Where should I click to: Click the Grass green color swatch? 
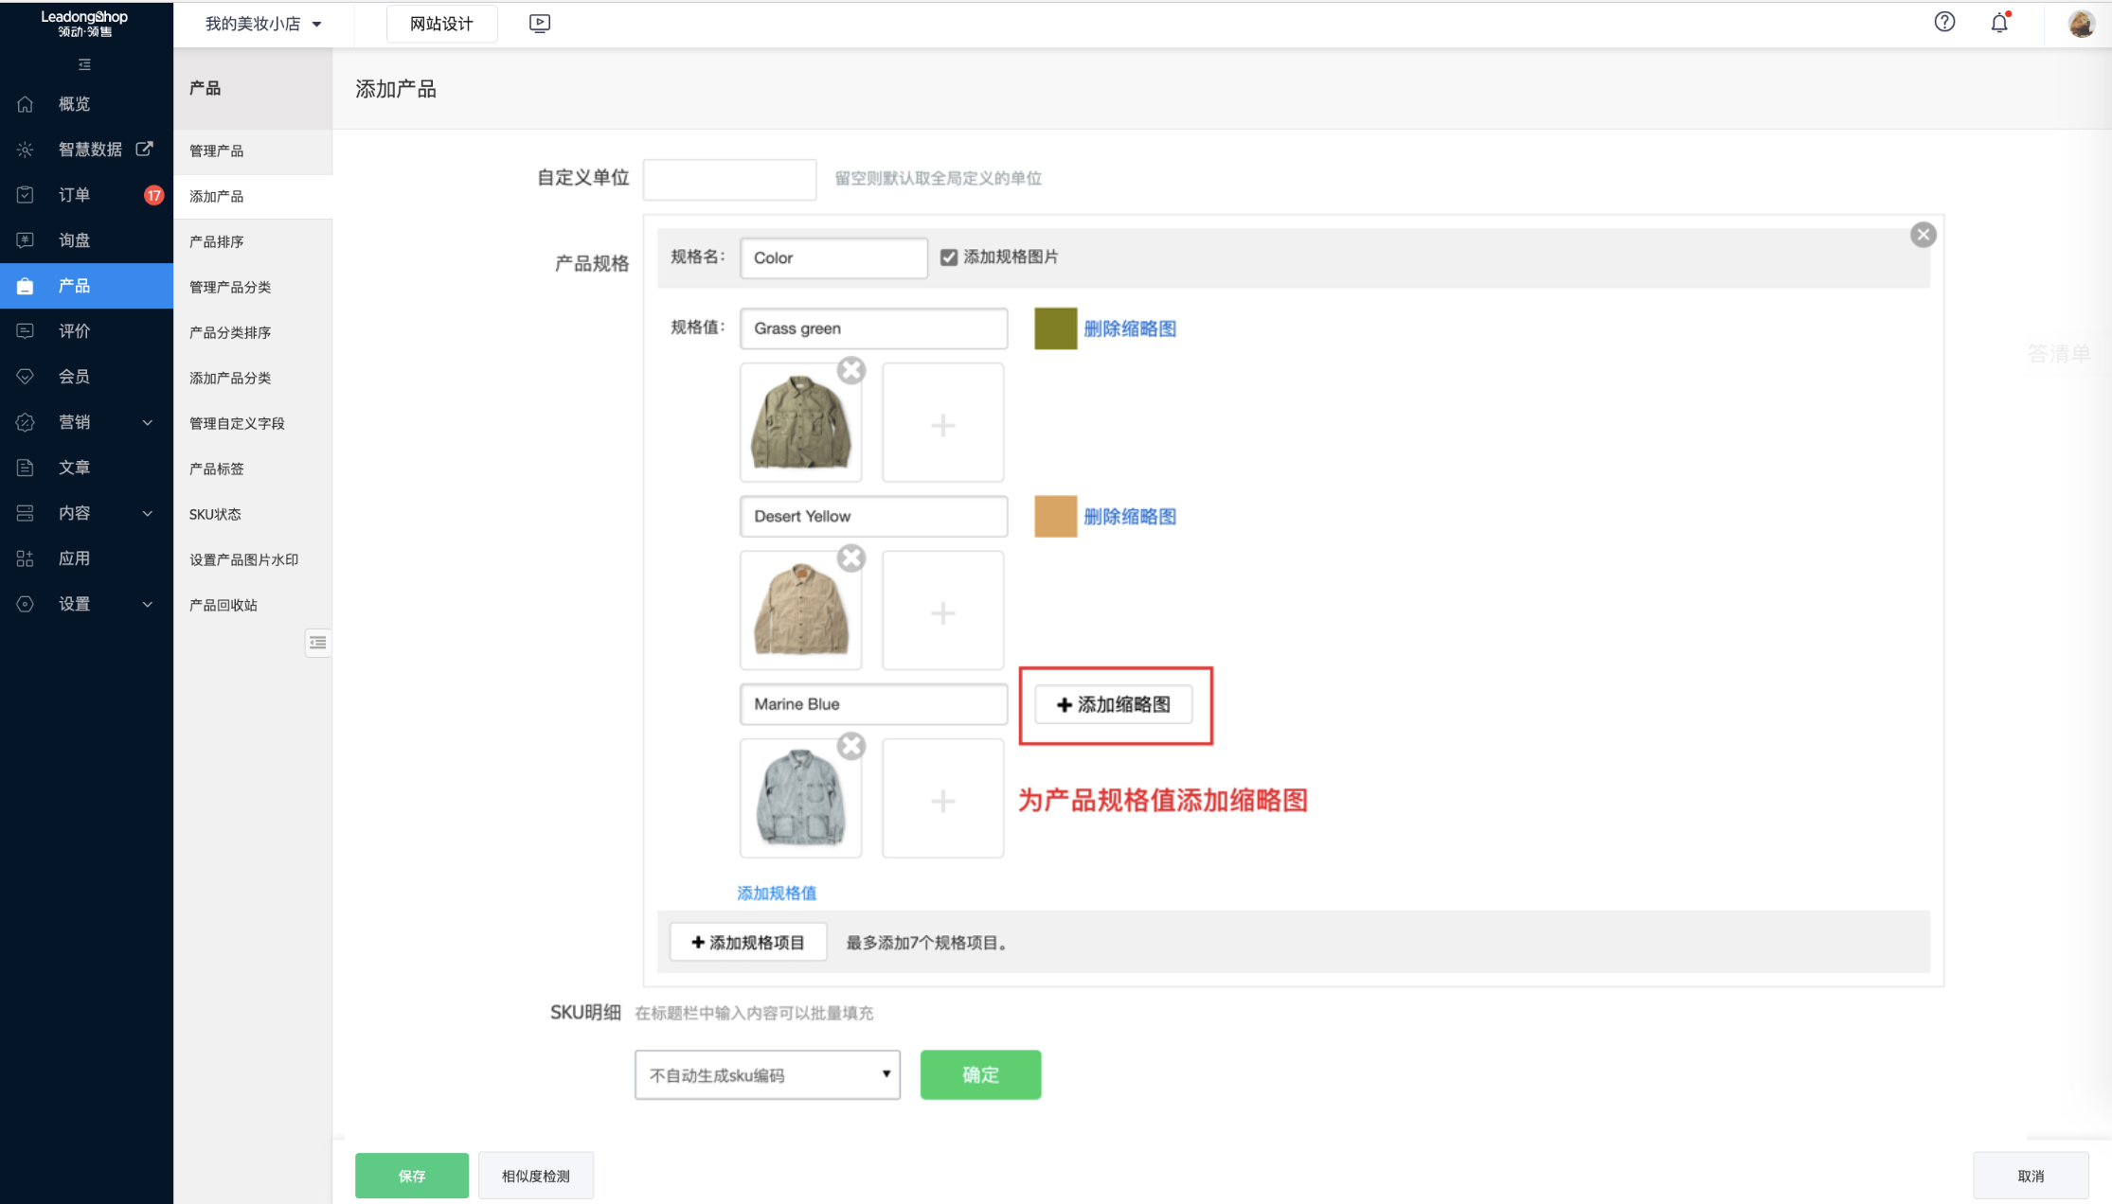pyautogui.click(x=1055, y=328)
